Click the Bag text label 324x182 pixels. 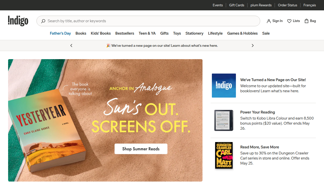point(313,21)
